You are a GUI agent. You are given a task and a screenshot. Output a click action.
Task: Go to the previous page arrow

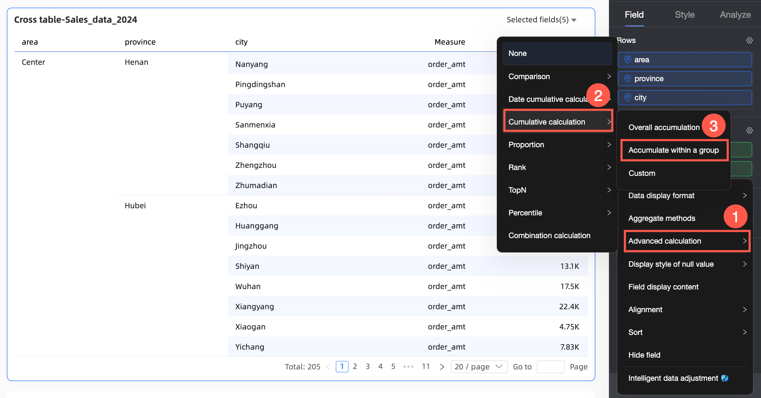coord(328,367)
